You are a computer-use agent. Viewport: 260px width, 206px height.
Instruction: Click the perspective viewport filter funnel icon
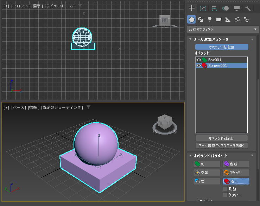click(89, 107)
